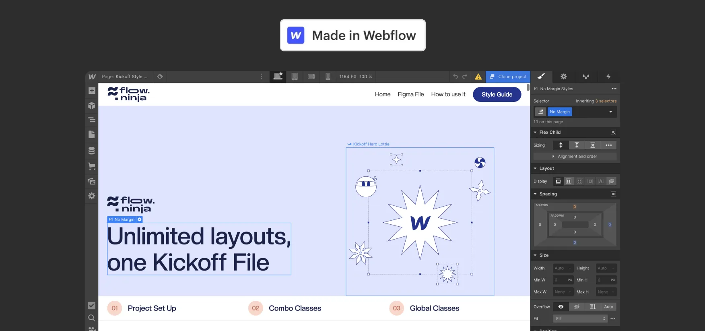The height and width of the screenshot is (331, 705).
Task: Open the Ecommerce cart panel
Action: pyautogui.click(x=92, y=166)
